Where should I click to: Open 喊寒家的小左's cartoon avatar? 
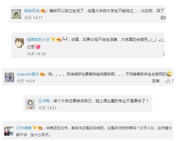tap(19, 43)
